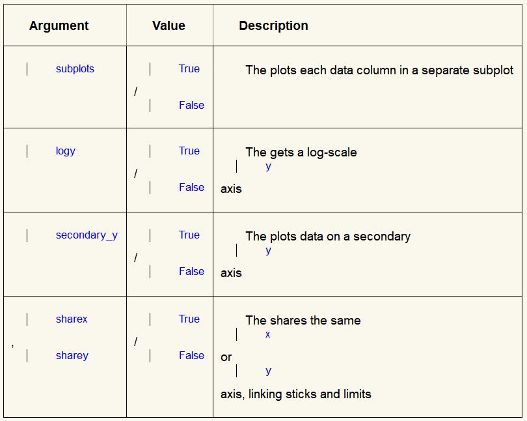Click the Description column header
This screenshot has height=421, width=527.
click(273, 26)
